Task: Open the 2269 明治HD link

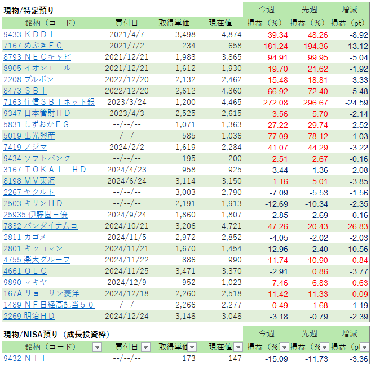Action: [29, 316]
